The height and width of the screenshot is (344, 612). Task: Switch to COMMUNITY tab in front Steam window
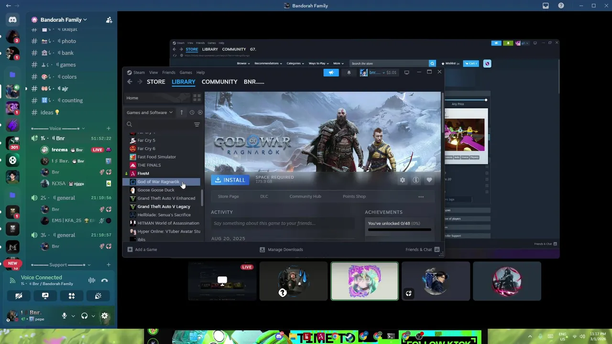coord(219,82)
